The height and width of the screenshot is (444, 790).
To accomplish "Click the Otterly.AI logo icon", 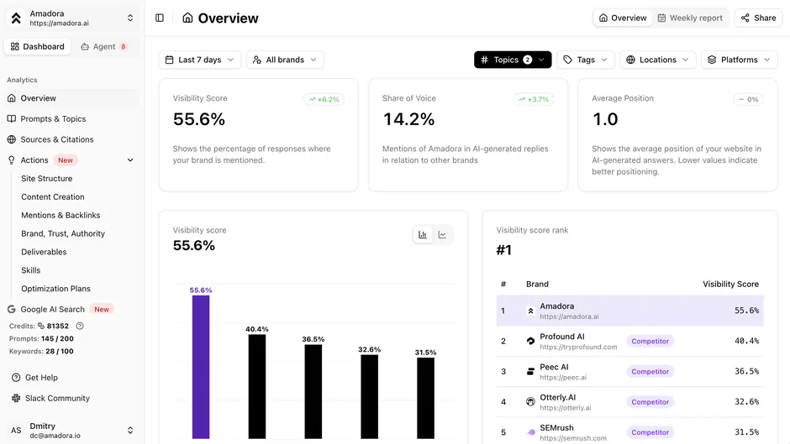I will pyautogui.click(x=530, y=402).
